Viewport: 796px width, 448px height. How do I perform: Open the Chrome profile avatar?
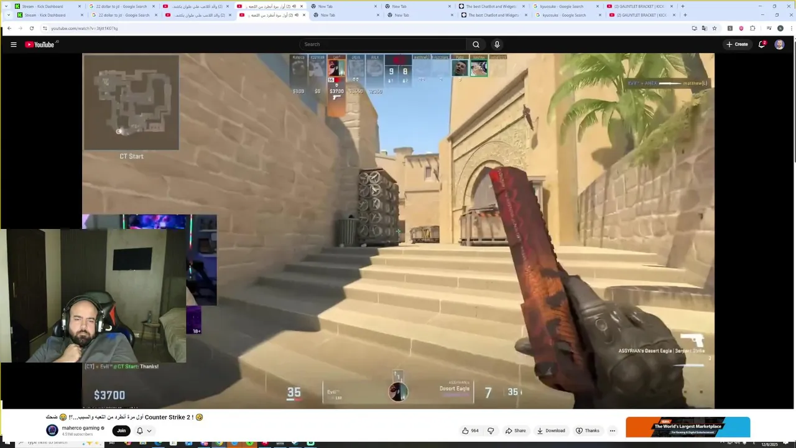pos(780,28)
